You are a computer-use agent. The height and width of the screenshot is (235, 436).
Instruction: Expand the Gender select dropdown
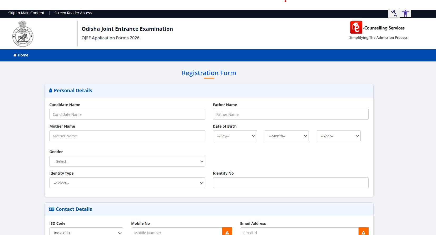tap(127, 161)
